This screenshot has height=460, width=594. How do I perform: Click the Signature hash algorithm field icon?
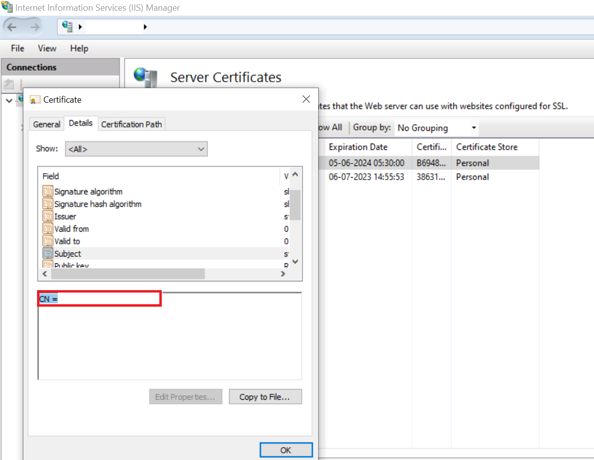point(47,204)
